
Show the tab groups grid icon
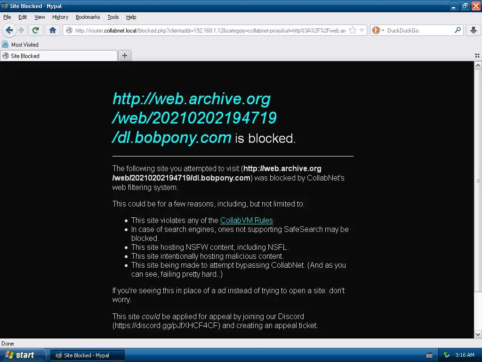tap(477, 56)
